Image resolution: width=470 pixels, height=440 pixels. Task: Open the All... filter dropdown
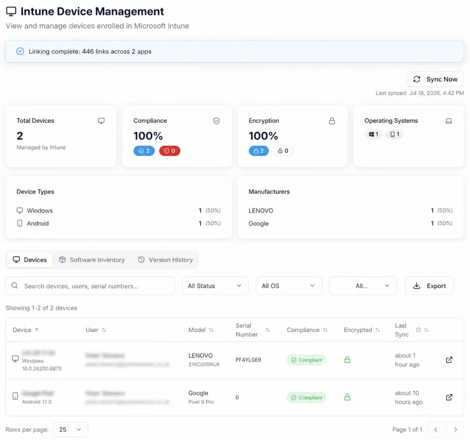tap(363, 286)
